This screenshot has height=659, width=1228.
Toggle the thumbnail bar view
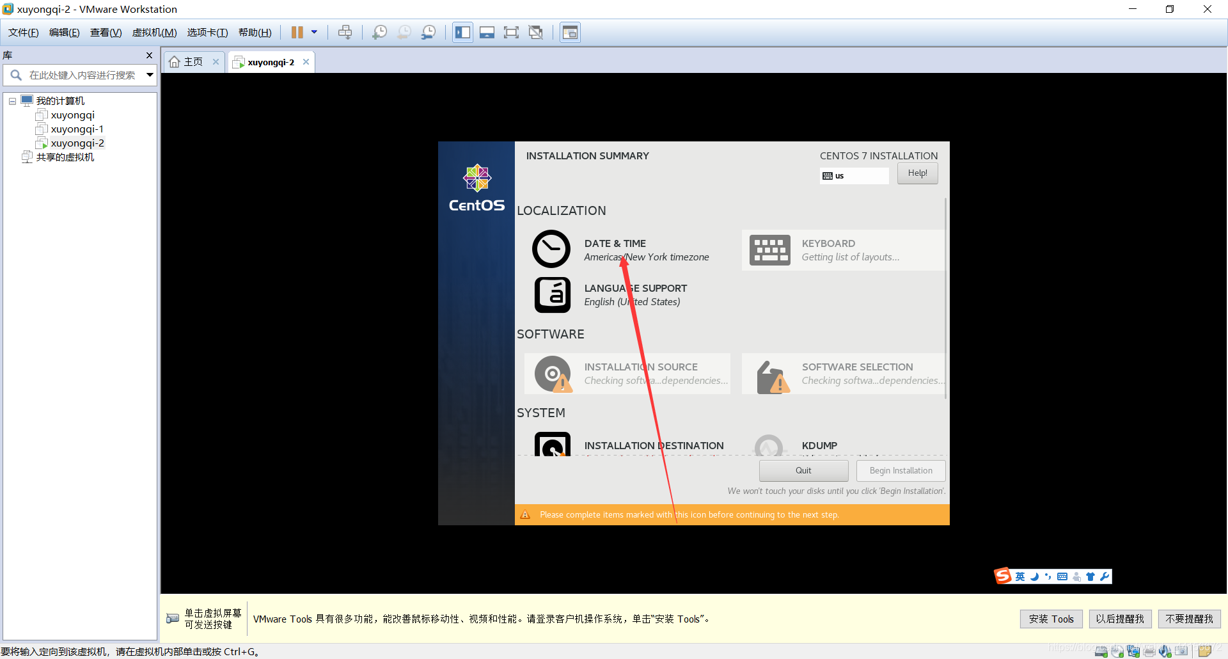(x=487, y=32)
